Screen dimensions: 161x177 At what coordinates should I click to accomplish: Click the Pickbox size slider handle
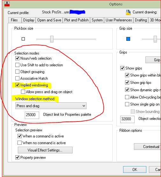click(52, 39)
